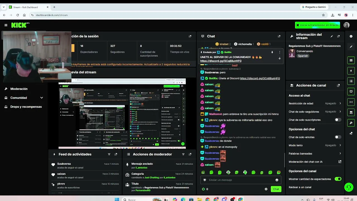
Task: Pop out the Chat panel
Action: point(279,36)
